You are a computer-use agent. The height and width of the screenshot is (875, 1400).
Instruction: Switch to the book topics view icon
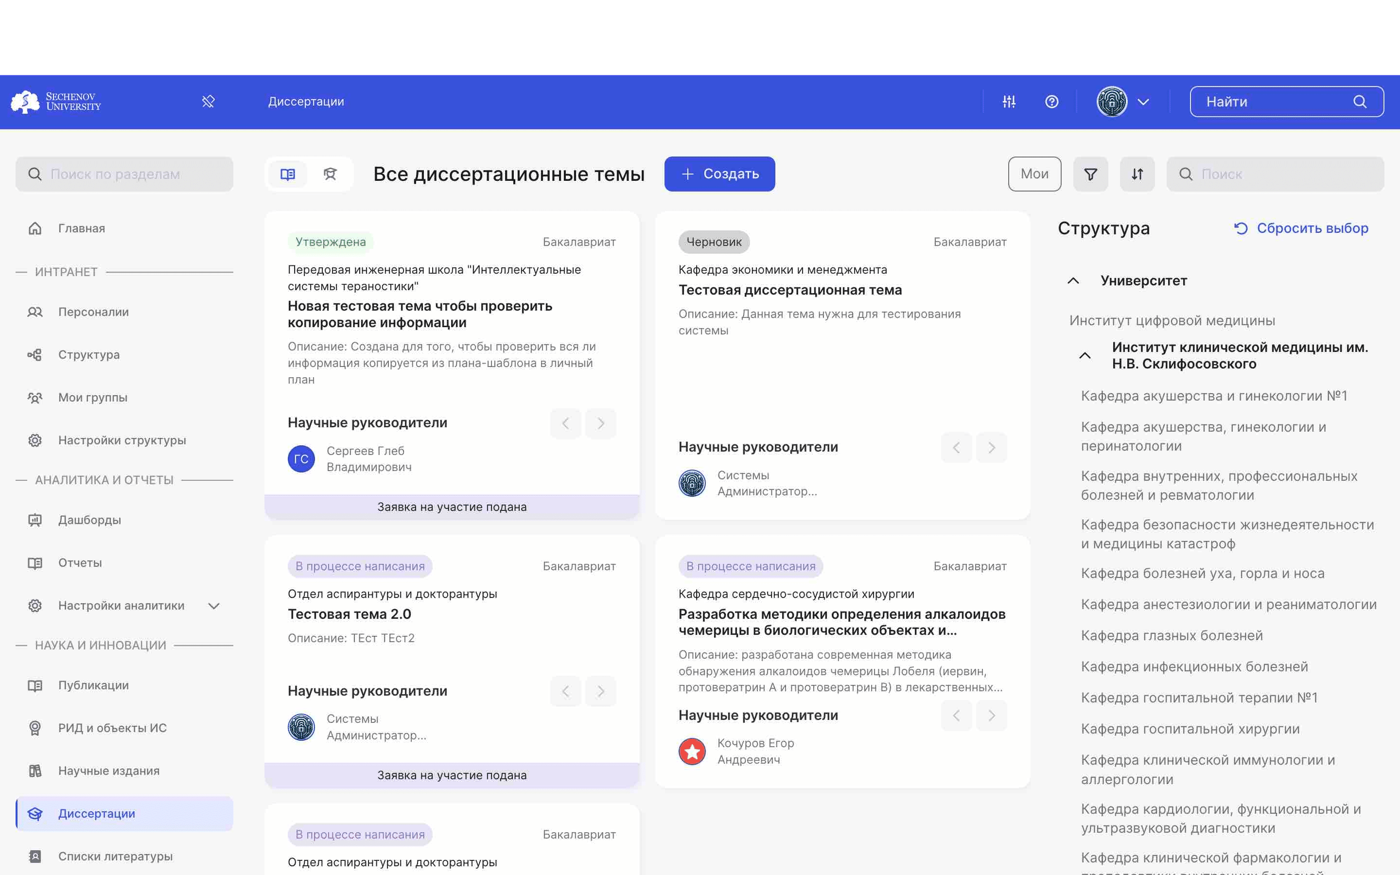point(287,174)
